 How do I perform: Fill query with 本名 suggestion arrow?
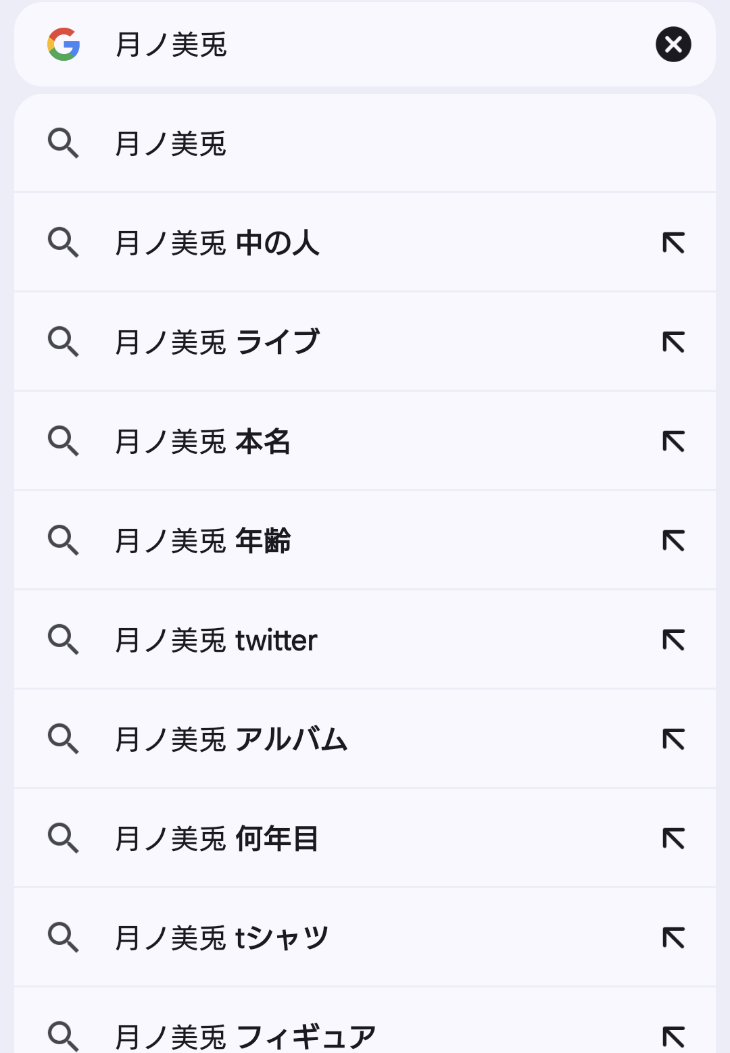coord(673,442)
